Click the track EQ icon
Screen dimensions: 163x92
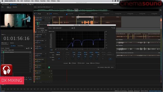40,14
